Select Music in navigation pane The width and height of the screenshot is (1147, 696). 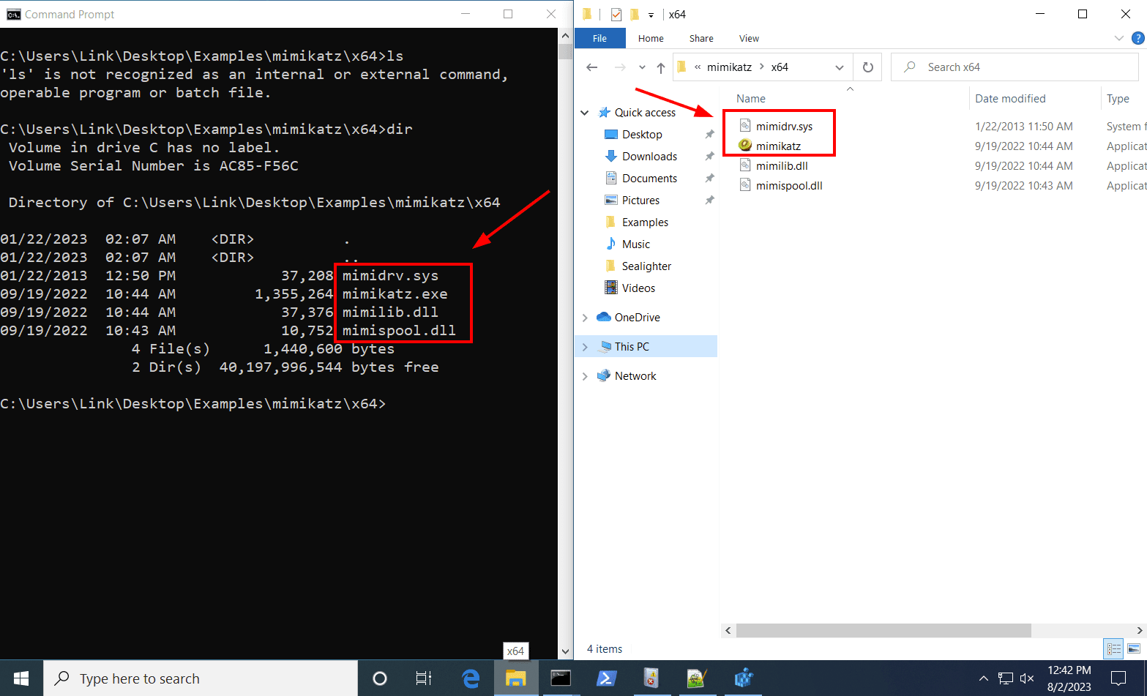point(635,244)
